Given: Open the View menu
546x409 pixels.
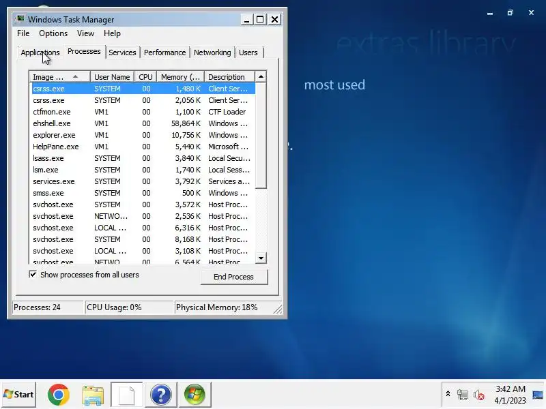Looking at the screenshot, I should click(x=85, y=33).
